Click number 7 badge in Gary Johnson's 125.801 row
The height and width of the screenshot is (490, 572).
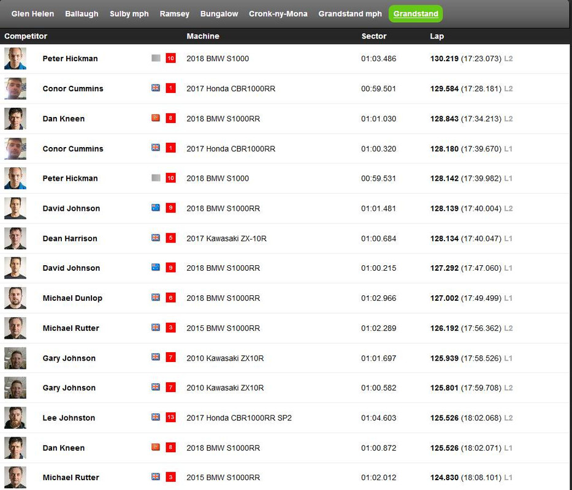pos(170,387)
